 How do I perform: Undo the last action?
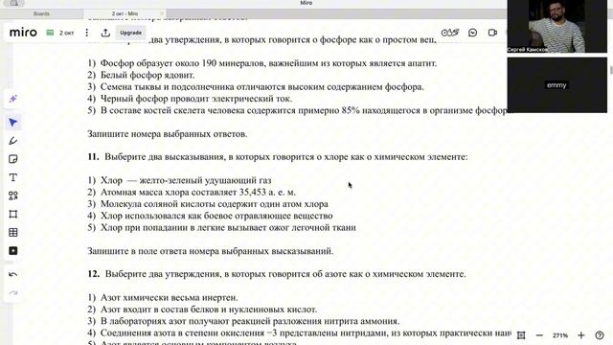(x=12, y=275)
